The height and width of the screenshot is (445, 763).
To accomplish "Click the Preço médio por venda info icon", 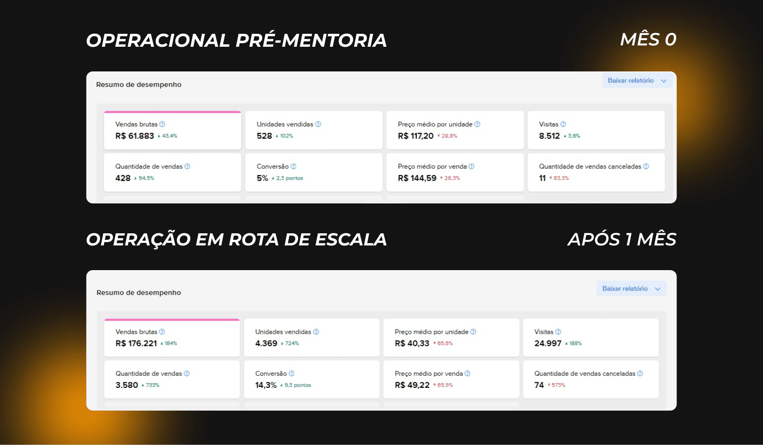I will (471, 166).
